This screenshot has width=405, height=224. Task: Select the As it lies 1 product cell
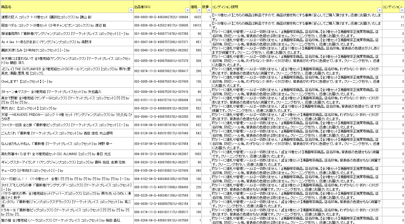[x=67, y=42]
